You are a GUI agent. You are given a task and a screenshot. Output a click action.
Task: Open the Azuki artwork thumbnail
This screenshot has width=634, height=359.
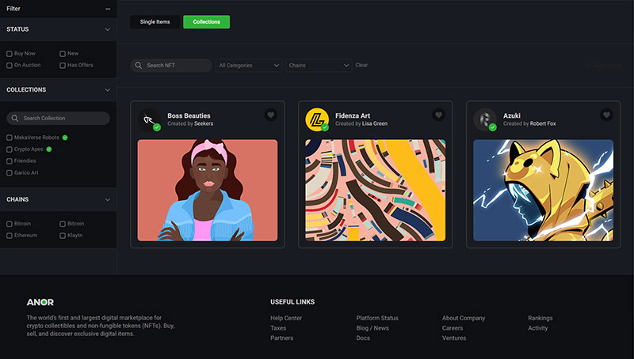click(x=543, y=191)
